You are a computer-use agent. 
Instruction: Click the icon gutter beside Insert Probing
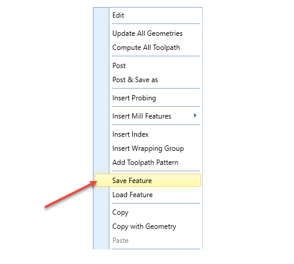point(101,98)
